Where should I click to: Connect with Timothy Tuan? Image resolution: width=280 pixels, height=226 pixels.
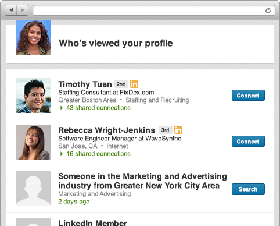pyautogui.click(x=248, y=96)
